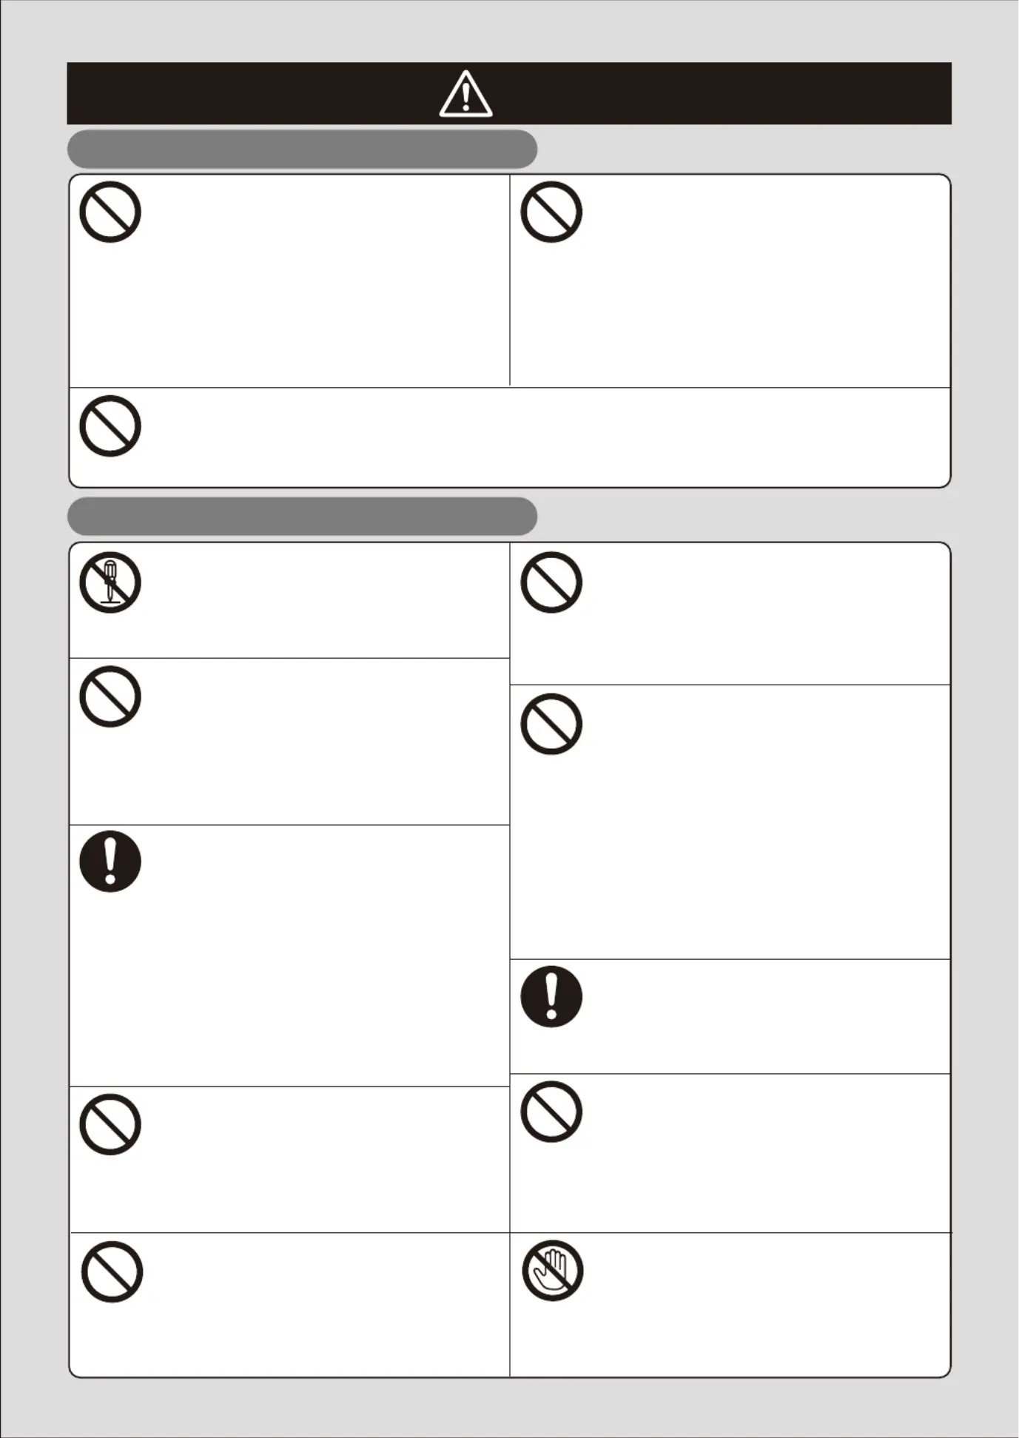Click blank text area in the wide bottom row

pos(544,437)
